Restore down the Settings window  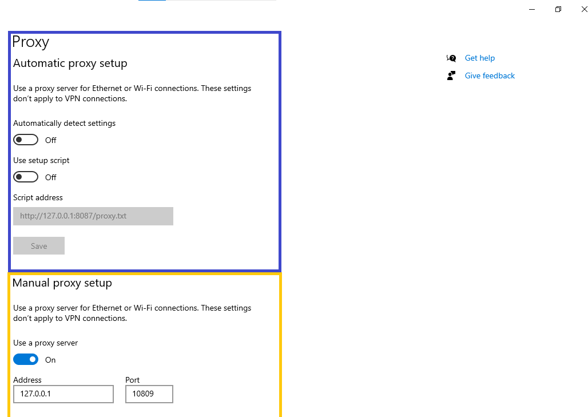[558, 9]
